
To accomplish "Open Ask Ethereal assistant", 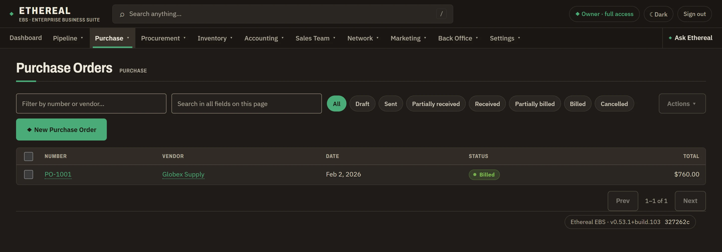I will tap(690, 38).
